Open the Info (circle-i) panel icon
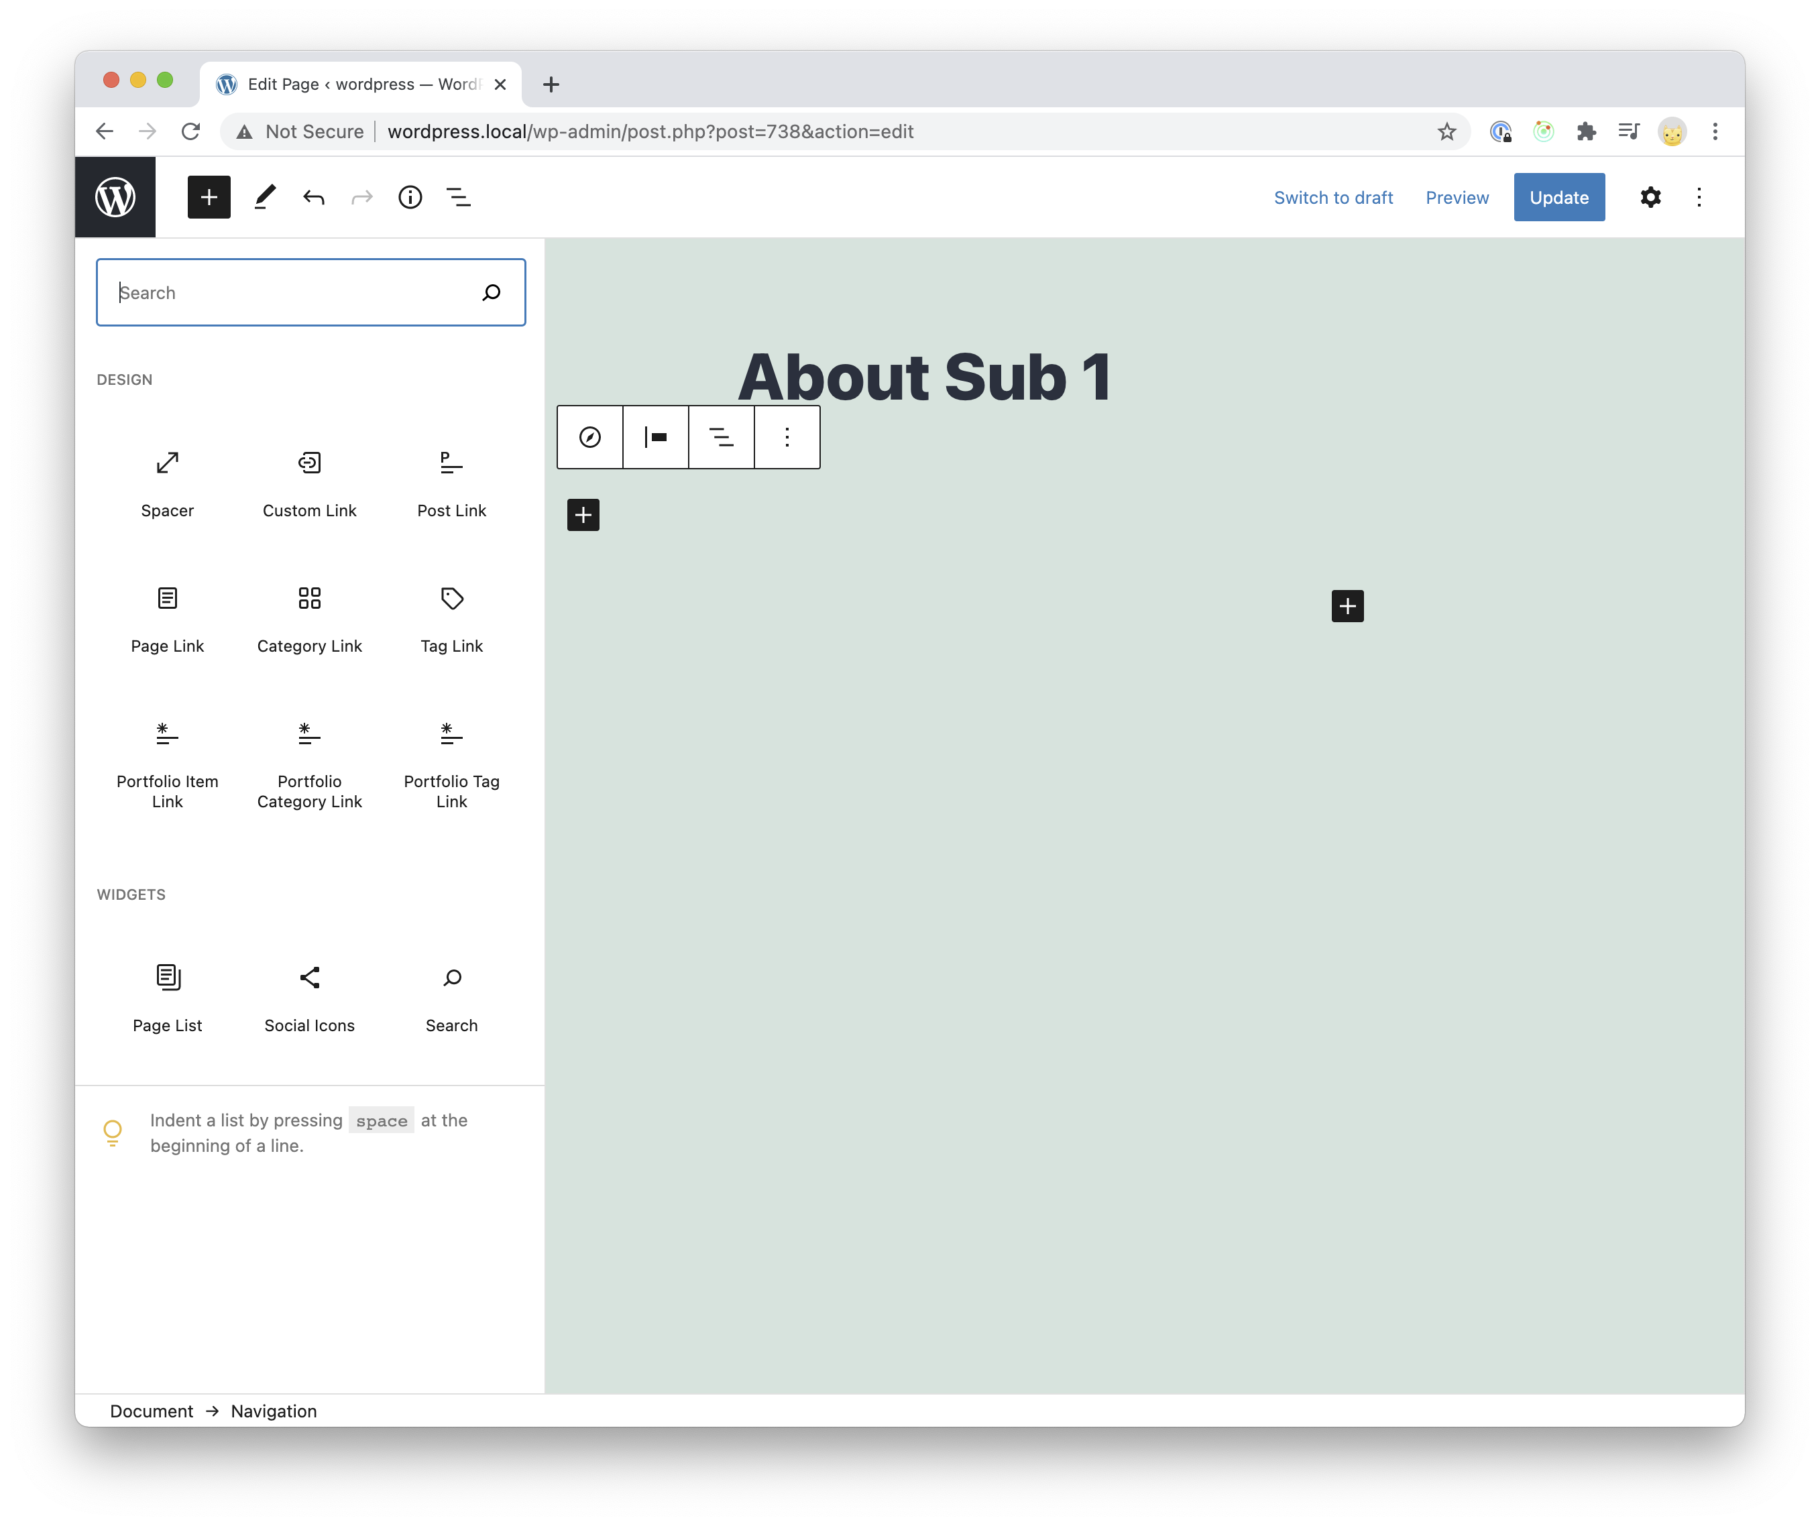This screenshot has height=1526, width=1820. coord(412,197)
